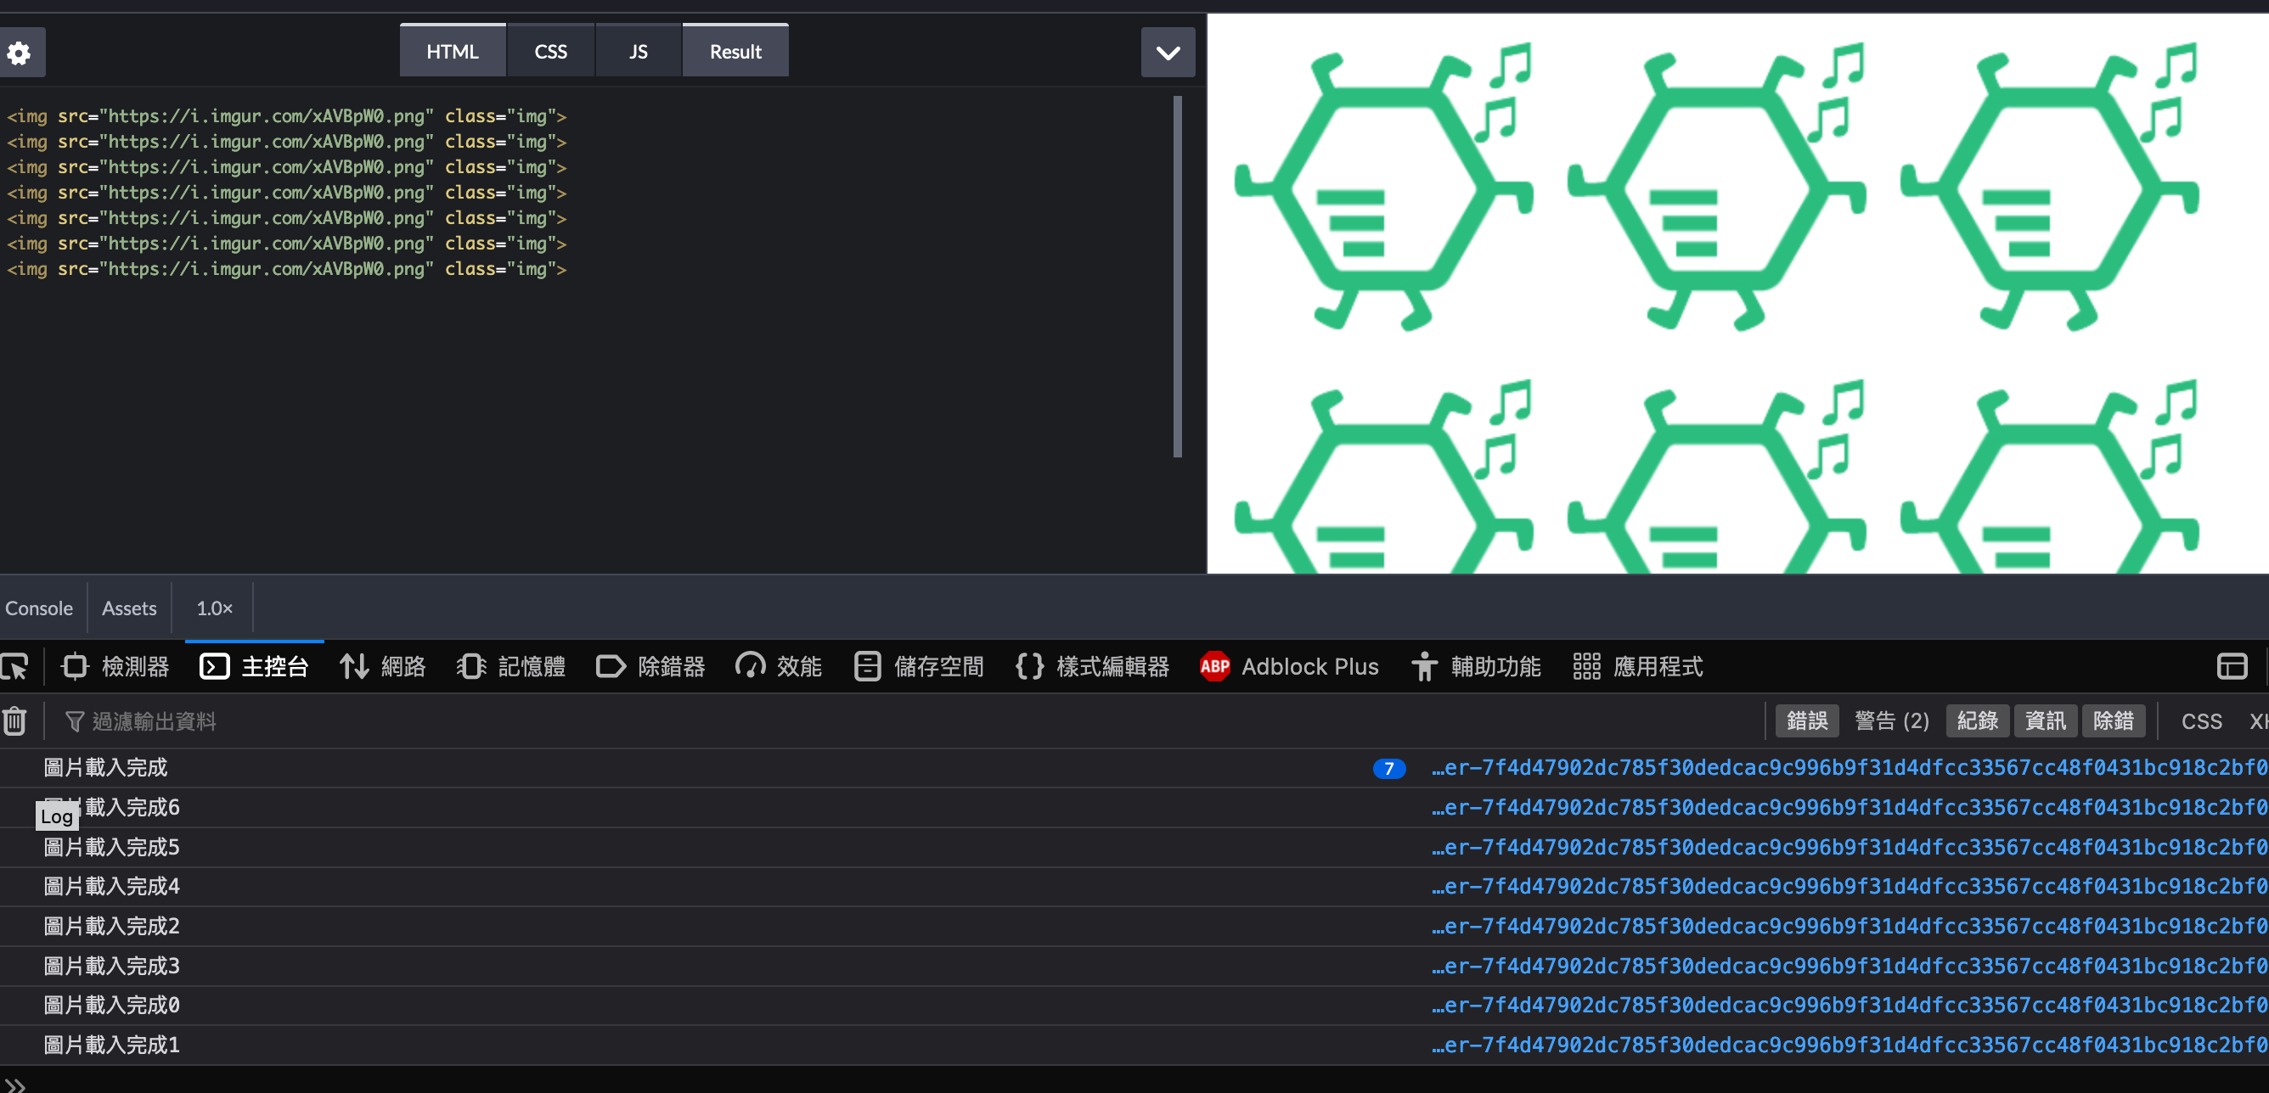Switch to the JS editor tab
2269x1093 pixels.
tap(638, 52)
